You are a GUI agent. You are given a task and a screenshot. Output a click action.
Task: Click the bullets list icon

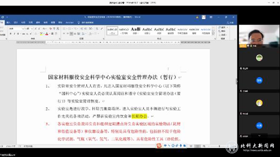pos(64,29)
